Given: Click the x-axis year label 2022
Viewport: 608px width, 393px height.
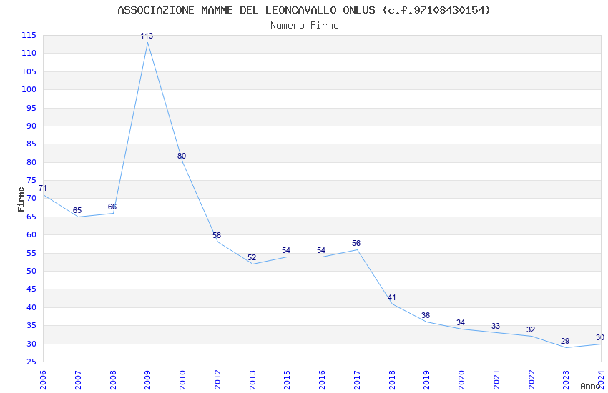Looking at the screenshot, I should 531,380.
